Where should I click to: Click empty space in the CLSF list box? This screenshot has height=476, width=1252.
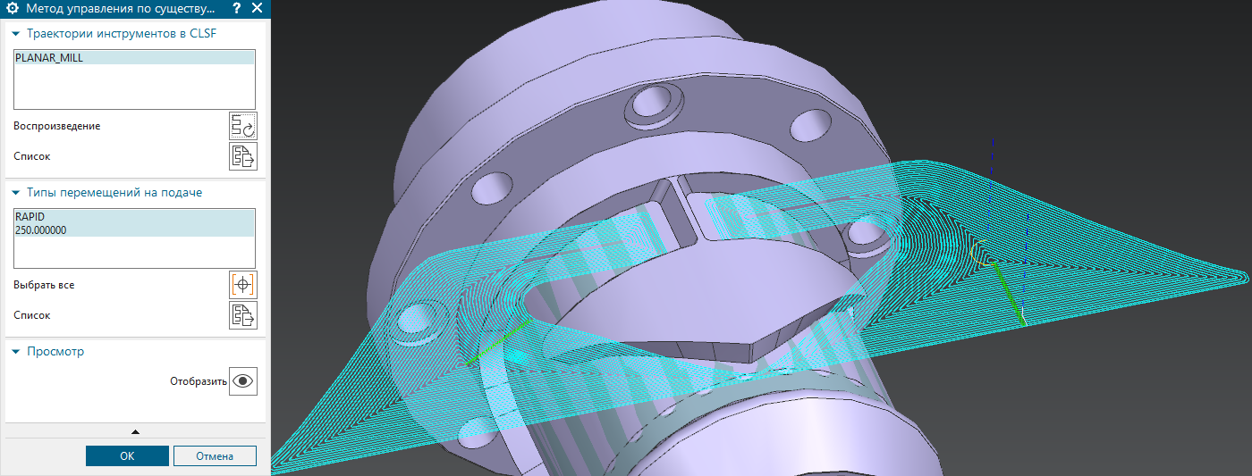tap(134, 89)
